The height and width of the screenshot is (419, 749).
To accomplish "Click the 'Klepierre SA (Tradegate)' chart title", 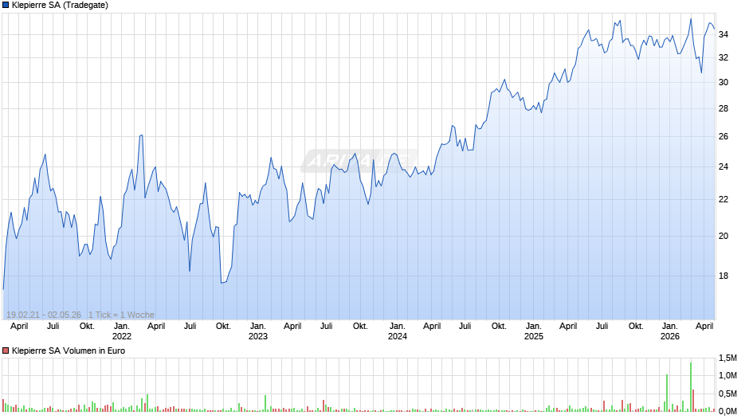I will click(61, 6).
